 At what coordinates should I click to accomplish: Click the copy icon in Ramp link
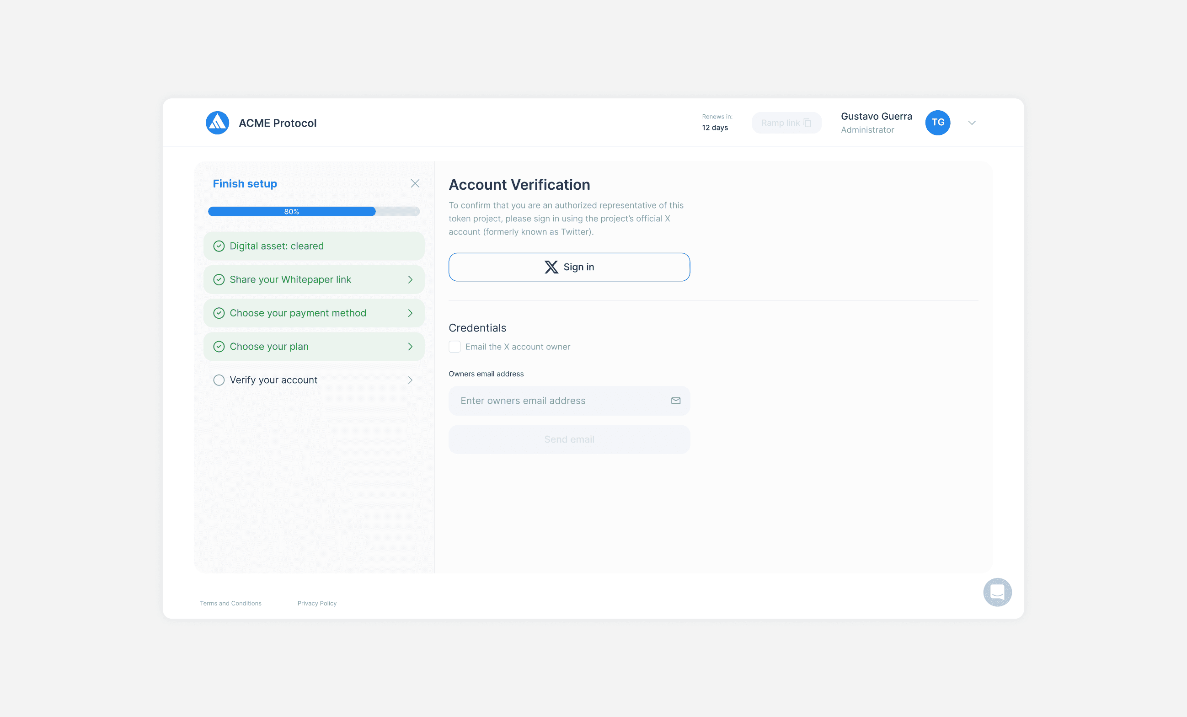click(807, 123)
